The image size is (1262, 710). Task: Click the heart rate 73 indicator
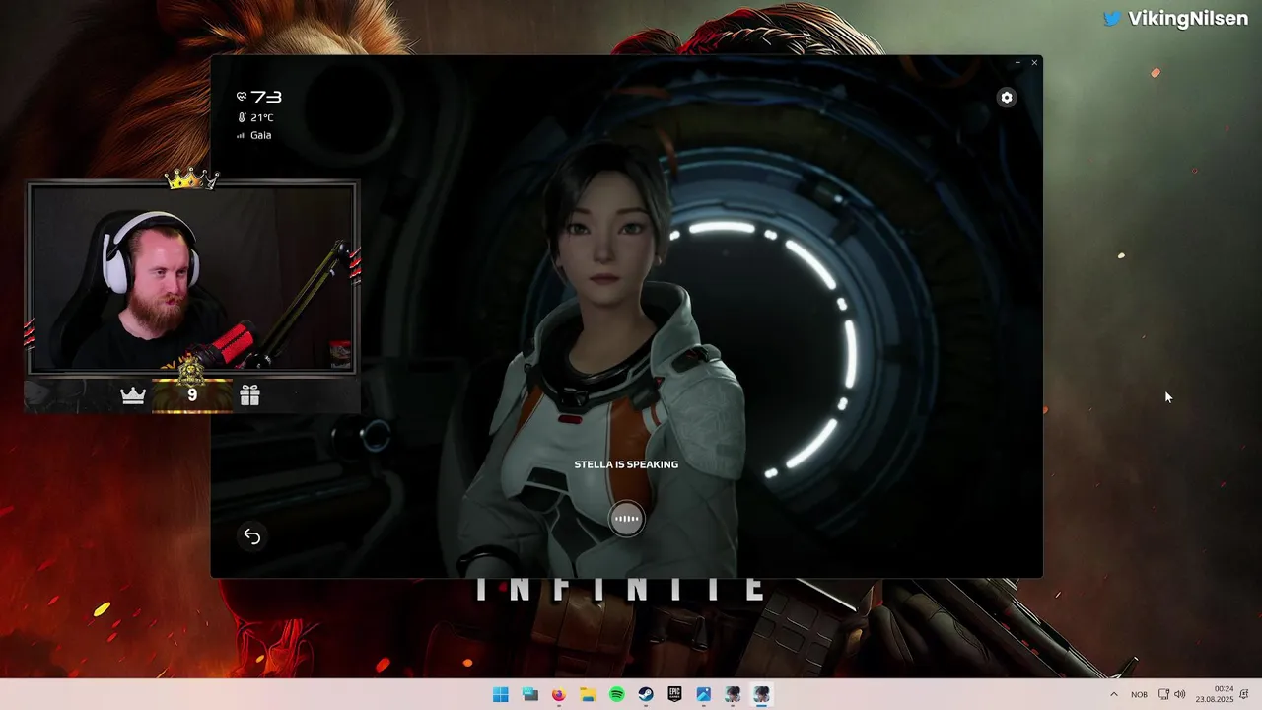[x=259, y=97]
